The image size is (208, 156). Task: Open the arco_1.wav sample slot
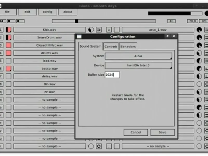[x=158, y=30]
